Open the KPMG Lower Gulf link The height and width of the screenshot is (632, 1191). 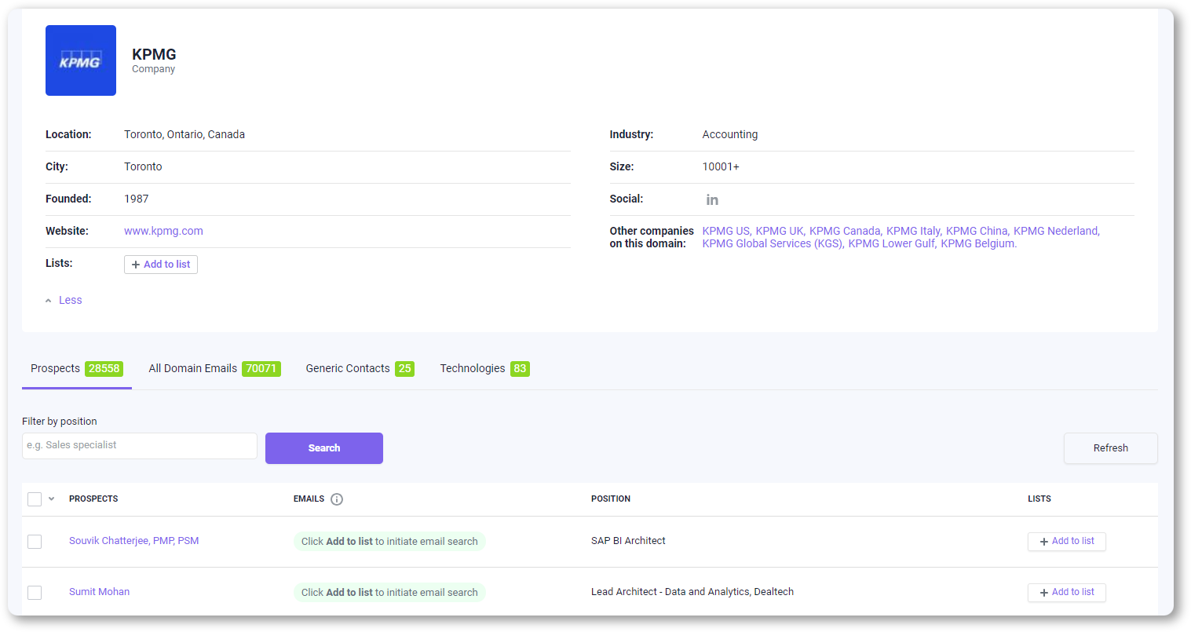[893, 243]
